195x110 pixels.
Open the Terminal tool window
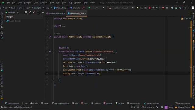point(108,103)
